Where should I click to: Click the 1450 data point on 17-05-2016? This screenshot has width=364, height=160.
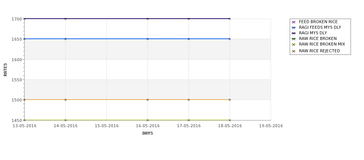[x=189, y=120]
